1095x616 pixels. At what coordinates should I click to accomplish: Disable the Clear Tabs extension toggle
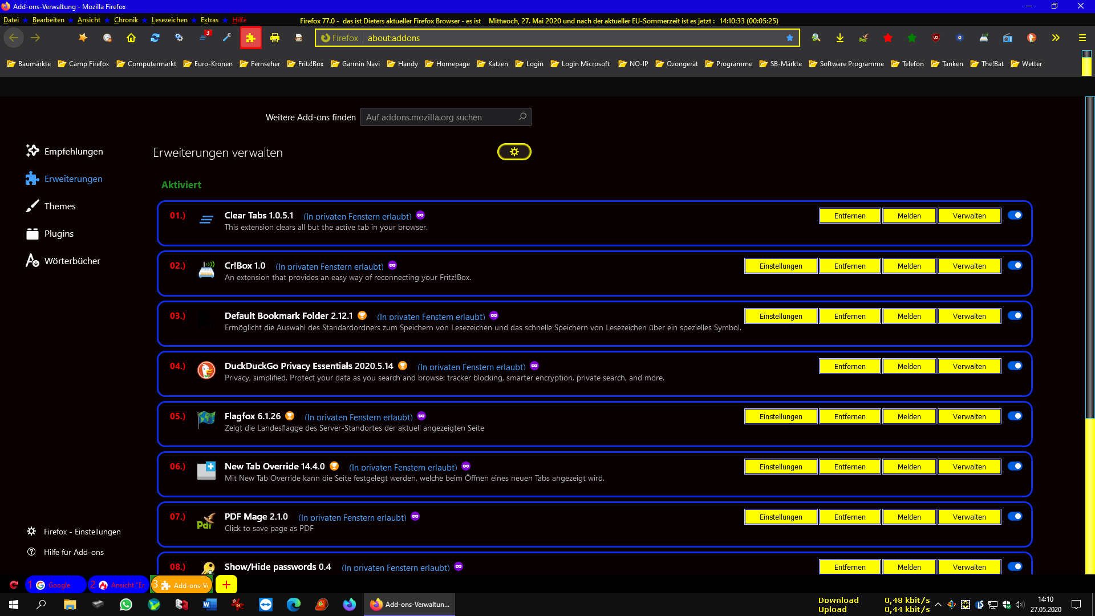(x=1015, y=215)
